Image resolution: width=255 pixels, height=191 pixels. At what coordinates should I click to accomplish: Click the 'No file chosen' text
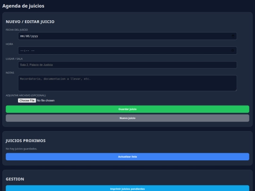coord(45,100)
